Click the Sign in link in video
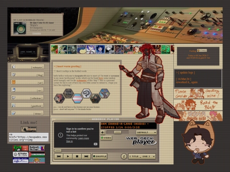The image size is (230, 172). coord(69,141)
